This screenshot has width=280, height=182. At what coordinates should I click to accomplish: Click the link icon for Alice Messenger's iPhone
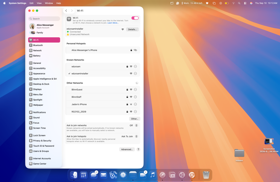pyautogui.click(x=135, y=50)
